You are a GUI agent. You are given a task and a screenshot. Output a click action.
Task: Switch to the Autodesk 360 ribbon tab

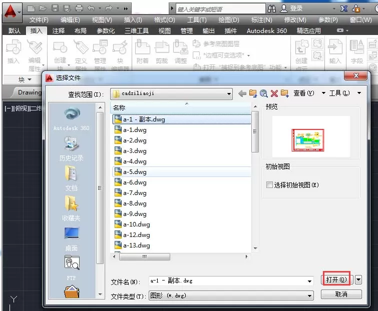(x=267, y=31)
